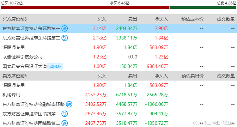Open 深股通专用 in seller top 5
Image resolution: width=237 pixels, height=127 pixels.
14,85
